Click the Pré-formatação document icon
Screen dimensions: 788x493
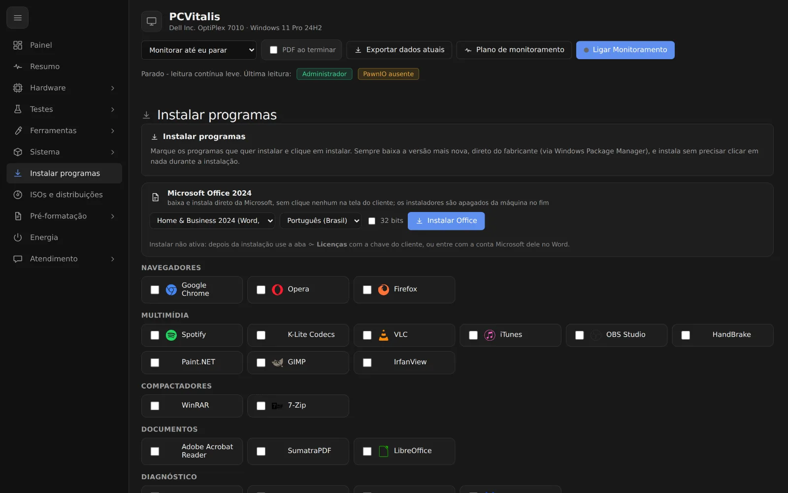click(18, 216)
